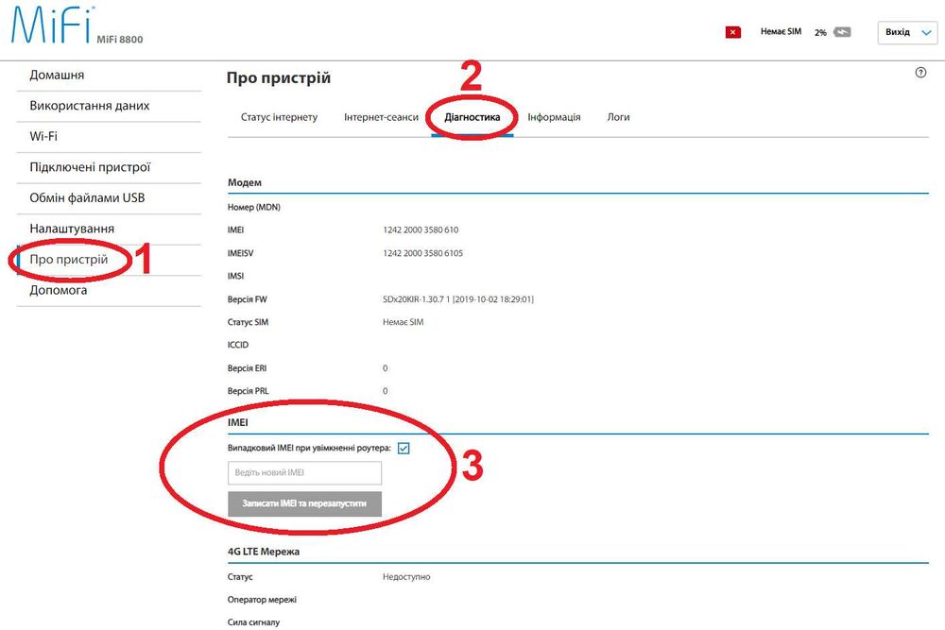This screenshot has height=630, width=945.
Task: Open the Статус інтернету tab
Action: pyautogui.click(x=279, y=117)
